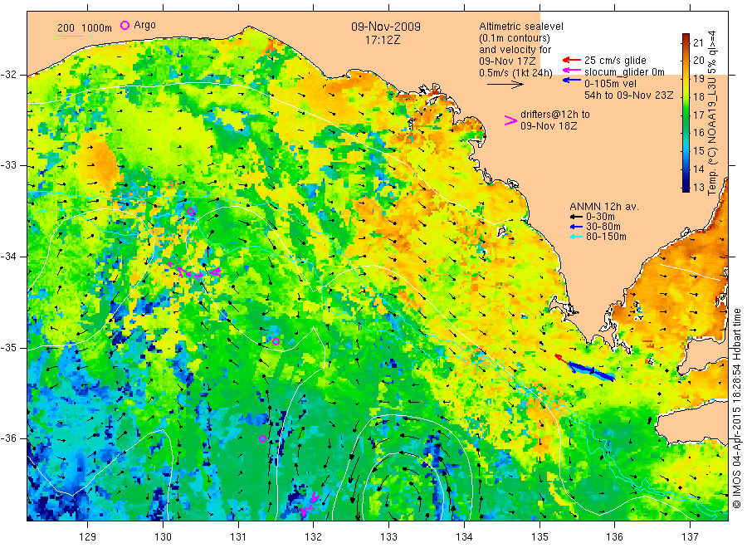Click the '17:12Z' time label

383,40
